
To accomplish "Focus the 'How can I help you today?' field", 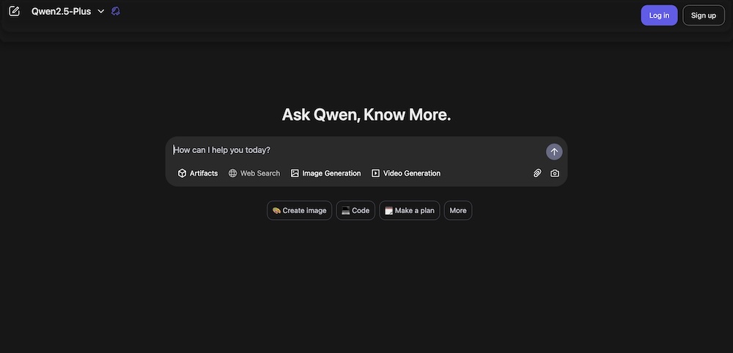I will point(356,150).
